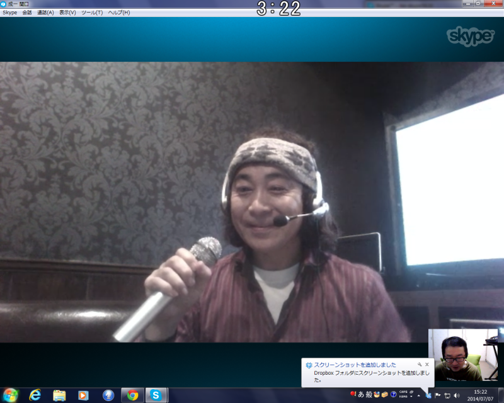Screen dimensions: 504x403
Task: Show hidden tray icons with the up arrow
Action: pyautogui.click(x=418, y=395)
